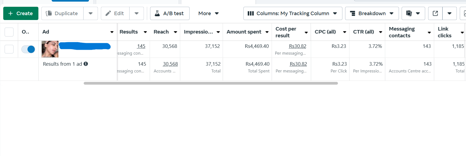Open the Duplicate options dropdown arrow
466x156 pixels.
tap(91, 14)
